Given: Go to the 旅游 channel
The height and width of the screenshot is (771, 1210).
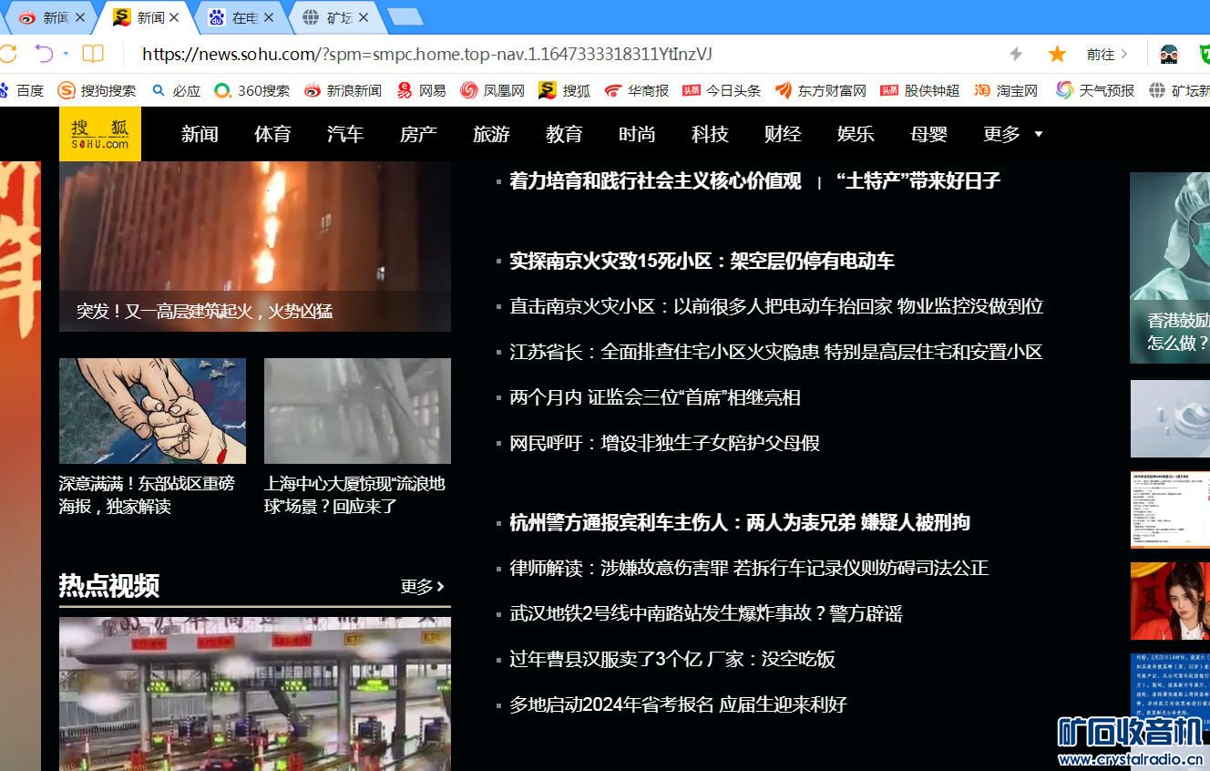Looking at the screenshot, I should tap(491, 134).
